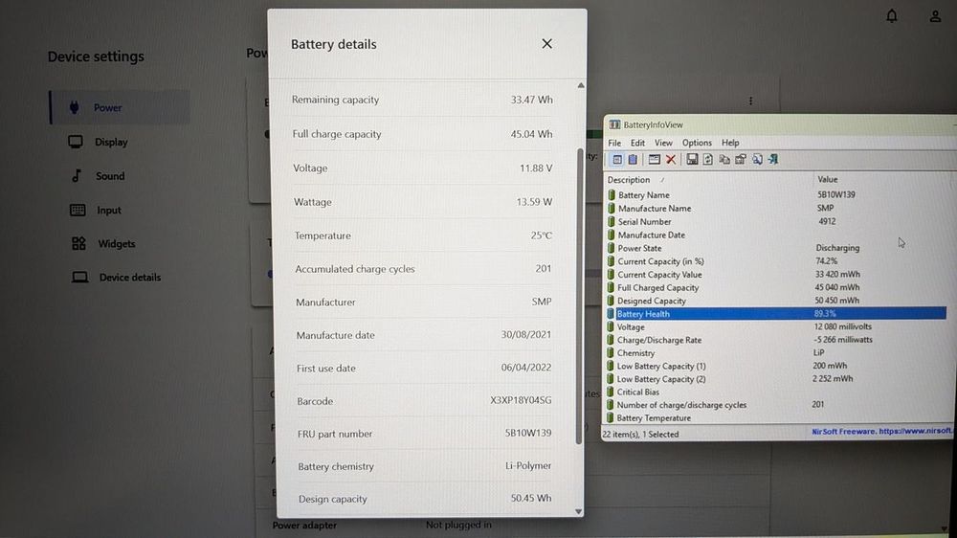Click the Exit icon in BatteryInfoView toolbar
957x538 pixels.
(x=773, y=159)
